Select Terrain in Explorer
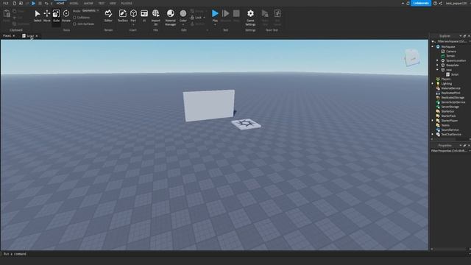 (x=450, y=56)
